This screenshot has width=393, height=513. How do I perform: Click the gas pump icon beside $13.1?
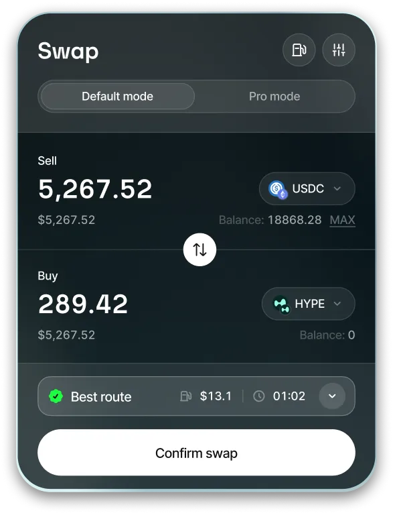[185, 396]
